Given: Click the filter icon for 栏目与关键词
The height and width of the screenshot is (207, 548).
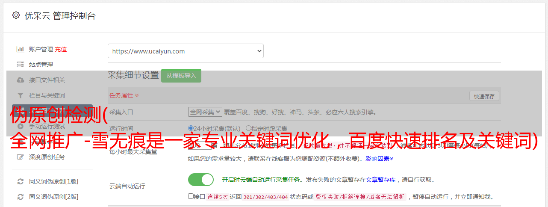Looking at the screenshot, I should [20, 95].
